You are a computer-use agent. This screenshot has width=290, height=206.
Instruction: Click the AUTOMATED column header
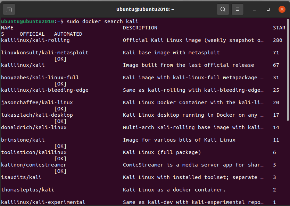(x=68, y=34)
